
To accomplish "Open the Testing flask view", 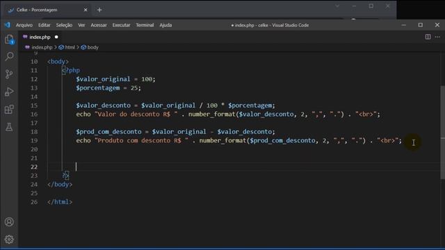I will click(9, 127).
